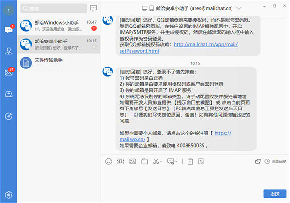This screenshot has width=290, height=203.
Task: Click the sender avatar of 10:15 message
Action: (108, 71)
